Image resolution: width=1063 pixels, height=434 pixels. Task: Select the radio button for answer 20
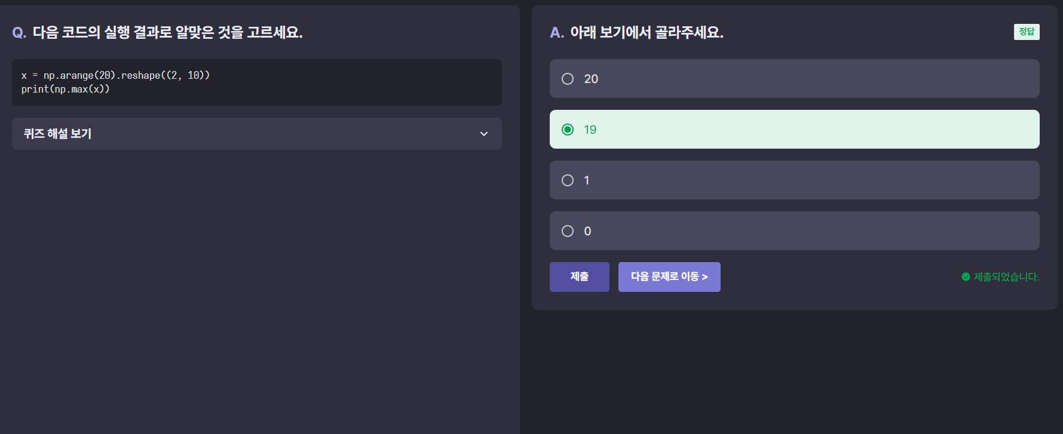[568, 79]
